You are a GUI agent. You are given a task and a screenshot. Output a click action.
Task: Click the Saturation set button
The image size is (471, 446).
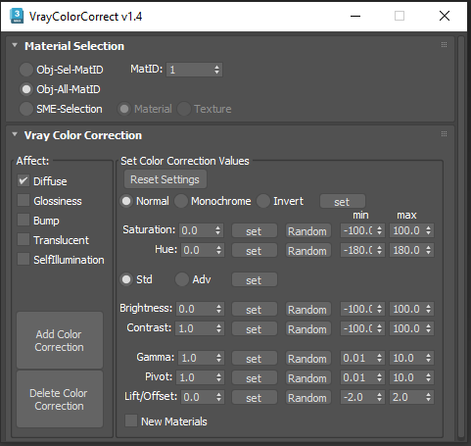coord(255,230)
